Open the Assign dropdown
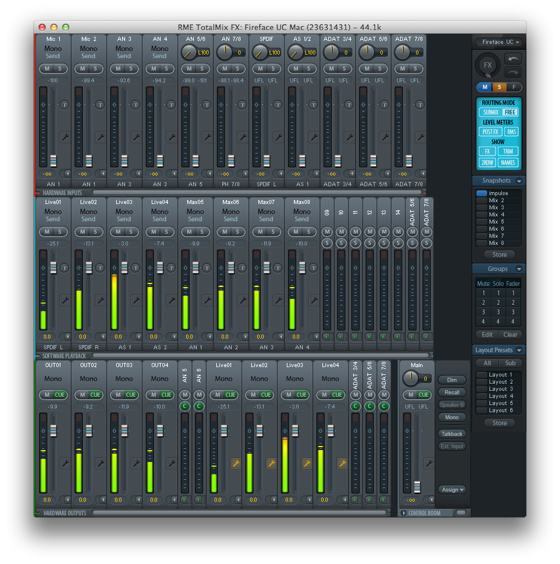Image resolution: width=560 pixels, height=564 pixels. [x=452, y=489]
